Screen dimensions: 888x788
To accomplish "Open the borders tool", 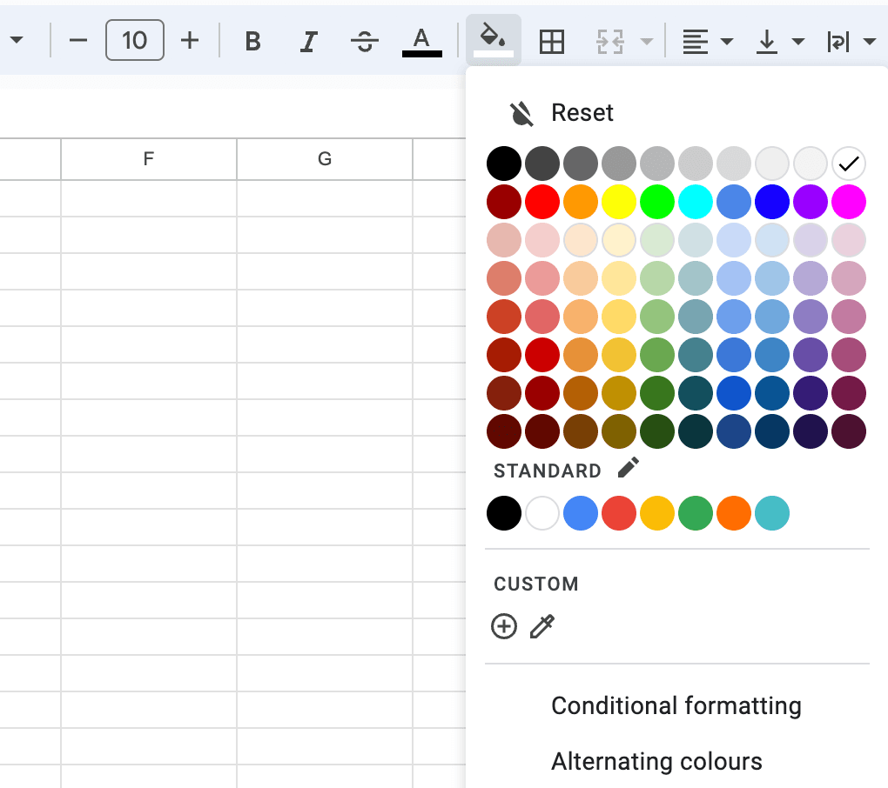I will click(x=552, y=41).
